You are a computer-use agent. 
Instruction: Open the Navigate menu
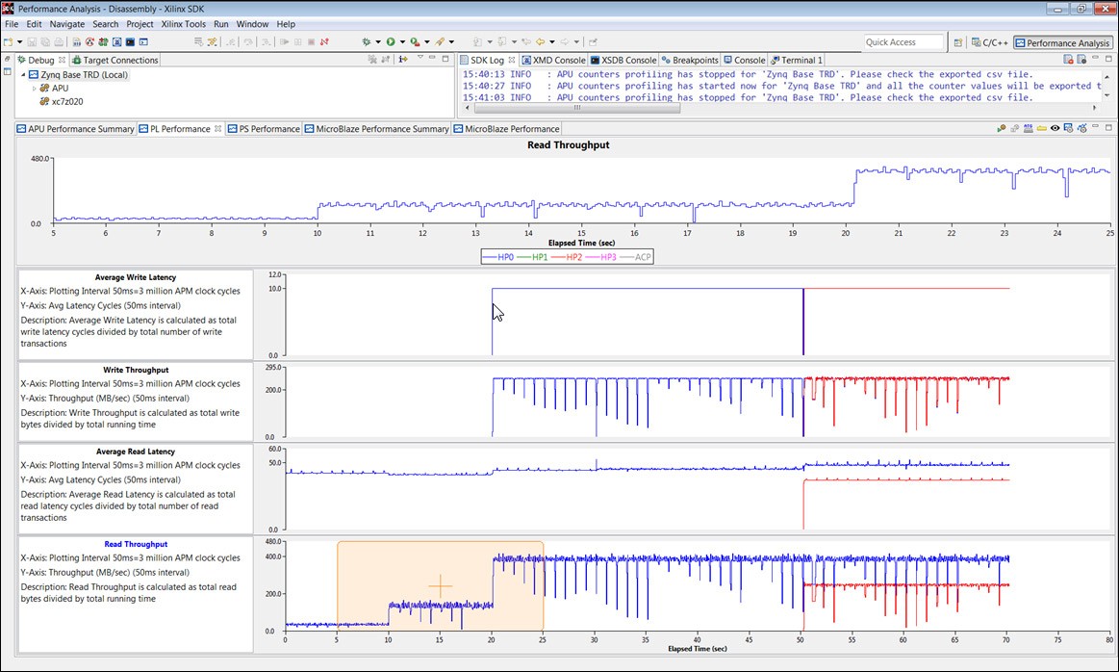pyautogui.click(x=67, y=23)
